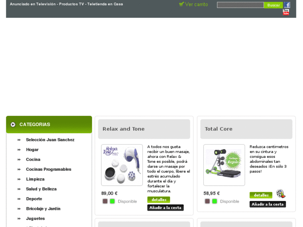Image resolution: width=303 pixels, height=227 pixels.
Task: Click green availability square under Total Core
Action: point(215,201)
